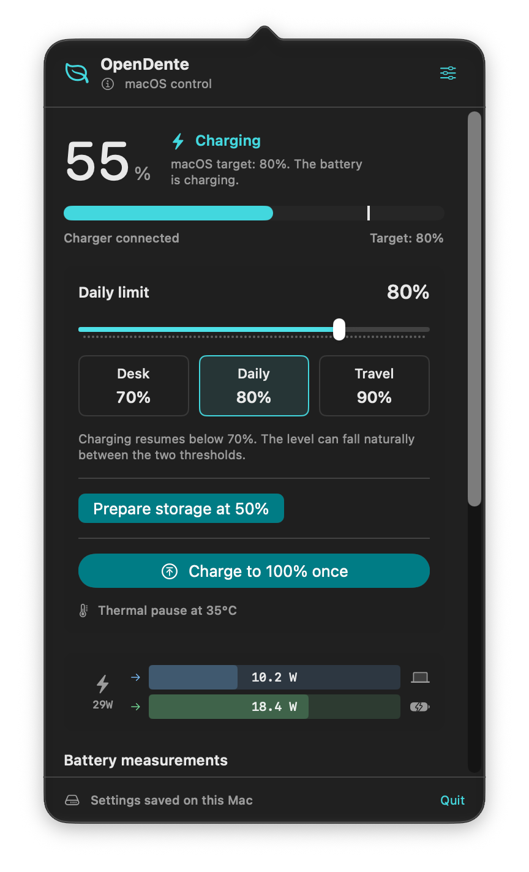Image resolution: width=529 pixels, height=872 pixels.
Task: Click the battery charging icon beside 18.4 W
Action: tap(419, 707)
